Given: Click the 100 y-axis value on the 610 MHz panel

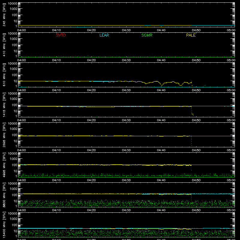Looking at the screenshot, I should pos(14,75).
